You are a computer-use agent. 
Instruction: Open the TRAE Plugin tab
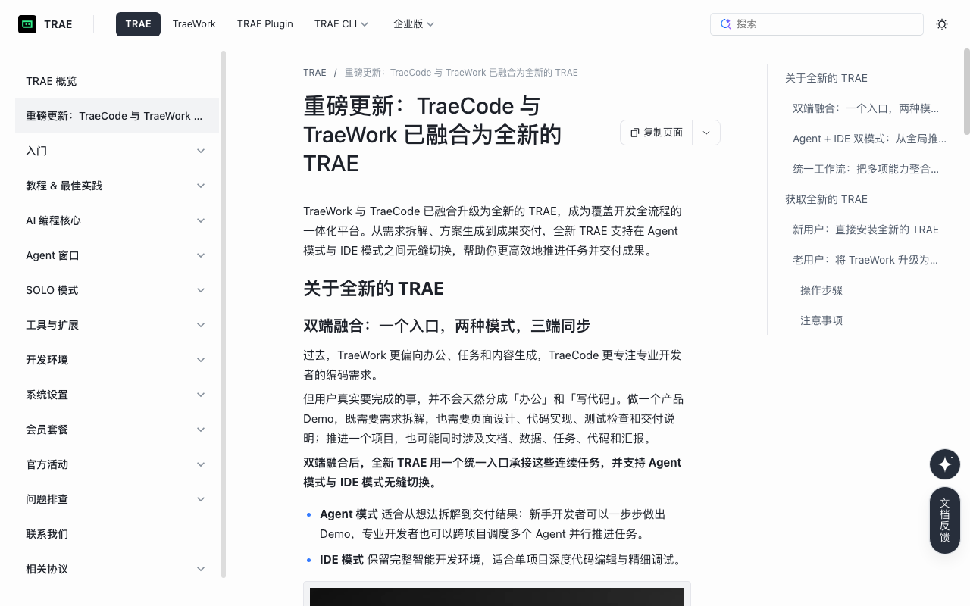tap(265, 24)
